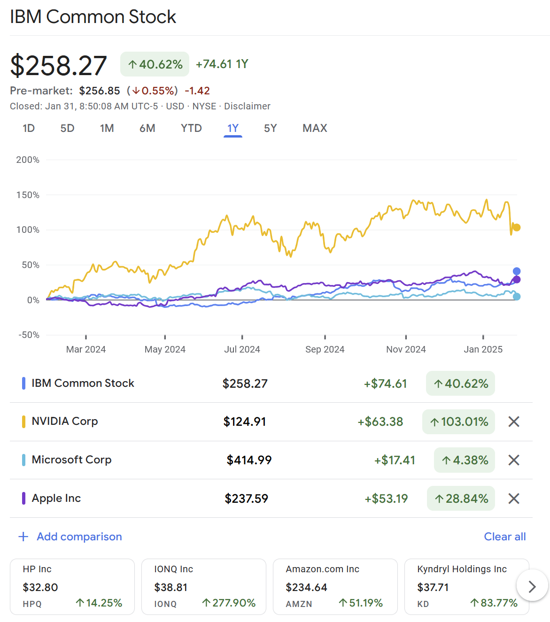The width and height of the screenshot is (550, 622).
Task: Click the purple Apple Inc color swatch
Action: 23,499
